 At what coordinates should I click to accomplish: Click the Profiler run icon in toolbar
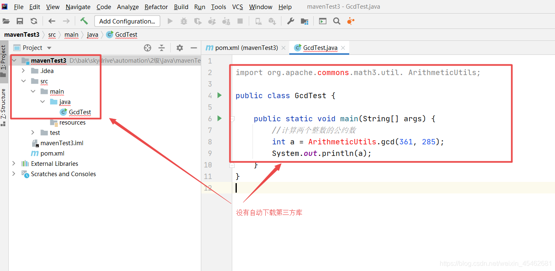[x=212, y=21]
